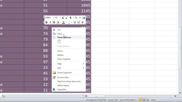Choose Copy from context menu
This screenshot has height=102, width=182.
[x=69, y=34]
